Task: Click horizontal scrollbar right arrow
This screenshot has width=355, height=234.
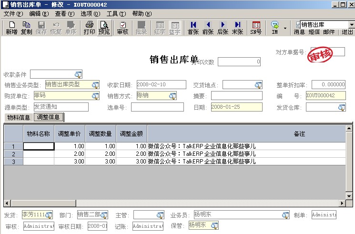Action: pos(342,203)
